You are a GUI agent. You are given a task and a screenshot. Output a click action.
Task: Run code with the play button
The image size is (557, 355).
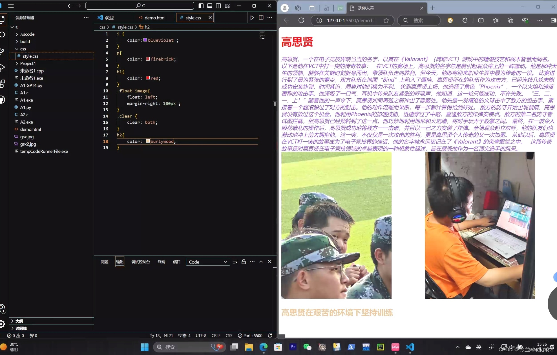pyautogui.click(x=252, y=17)
